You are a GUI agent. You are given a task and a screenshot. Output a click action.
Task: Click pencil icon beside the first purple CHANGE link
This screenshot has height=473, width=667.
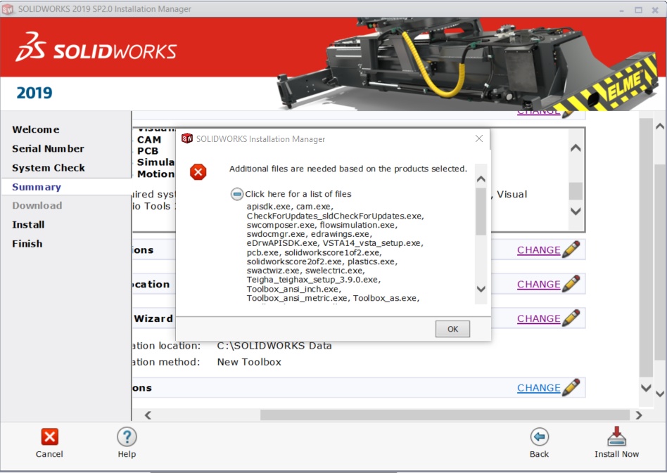[571, 250]
